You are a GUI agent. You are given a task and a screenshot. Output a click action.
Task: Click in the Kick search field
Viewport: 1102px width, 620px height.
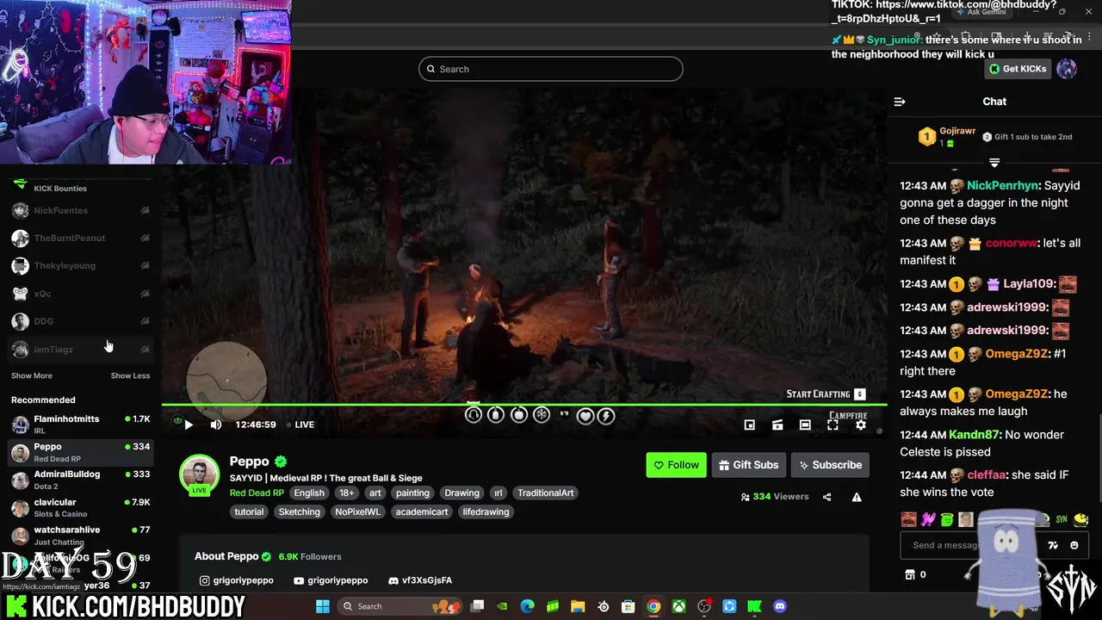point(551,69)
